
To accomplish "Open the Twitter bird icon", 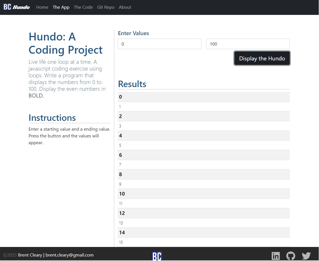I will click(x=306, y=256).
